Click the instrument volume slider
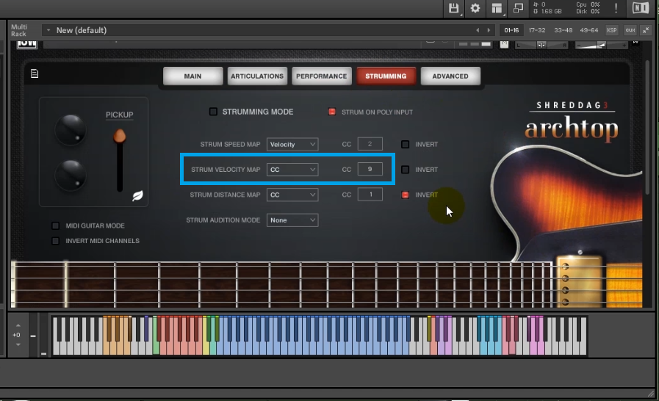The height and width of the screenshot is (401, 659). [601, 45]
